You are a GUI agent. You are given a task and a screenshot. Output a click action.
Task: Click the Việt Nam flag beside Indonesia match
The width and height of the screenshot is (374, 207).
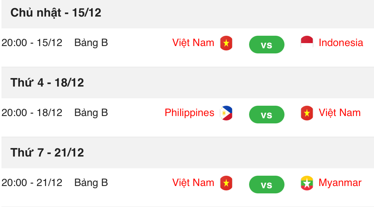pyautogui.click(x=226, y=43)
